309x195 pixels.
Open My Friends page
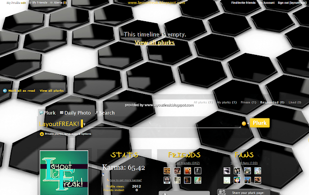point(40,3)
